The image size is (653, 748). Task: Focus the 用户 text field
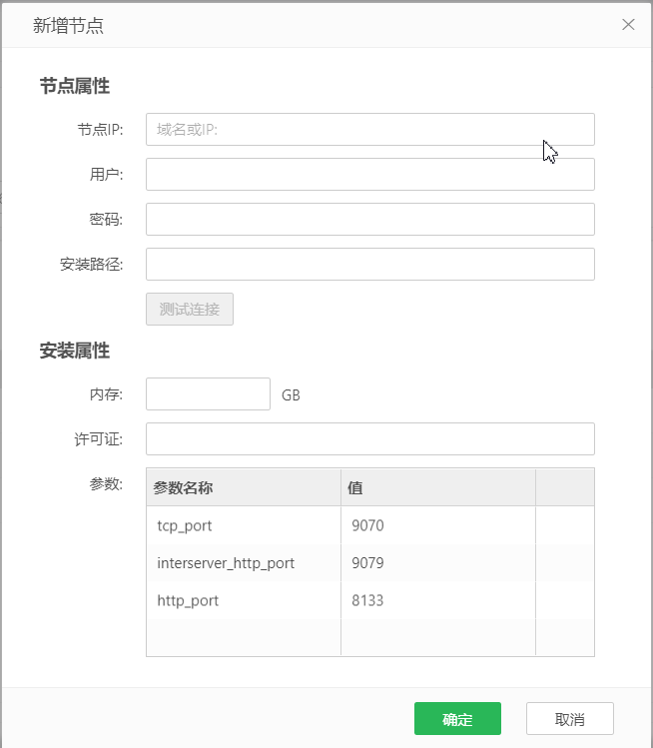point(369,175)
